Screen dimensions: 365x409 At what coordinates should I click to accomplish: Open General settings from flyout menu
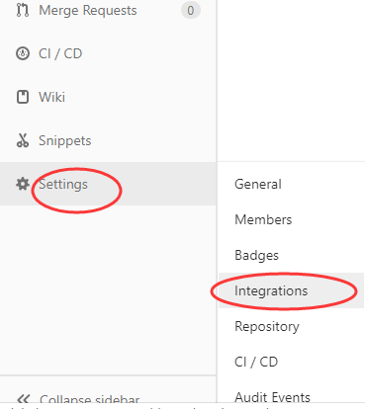(258, 184)
